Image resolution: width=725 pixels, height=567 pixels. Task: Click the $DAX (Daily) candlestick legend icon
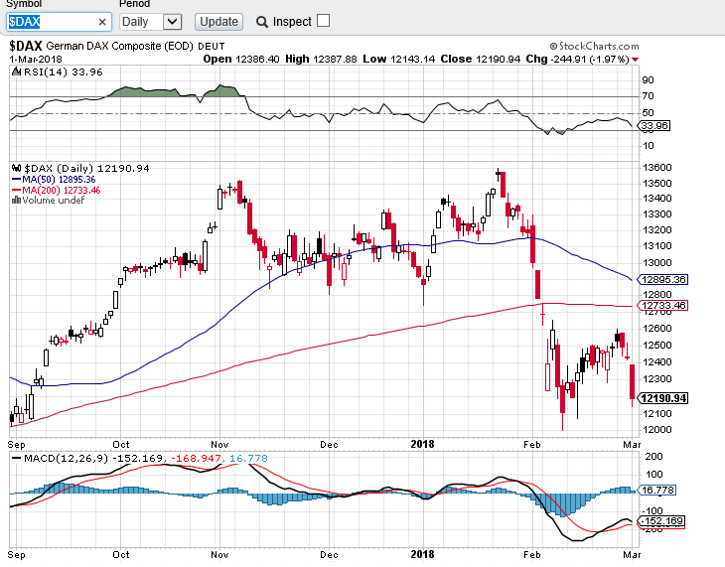pos(16,169)
